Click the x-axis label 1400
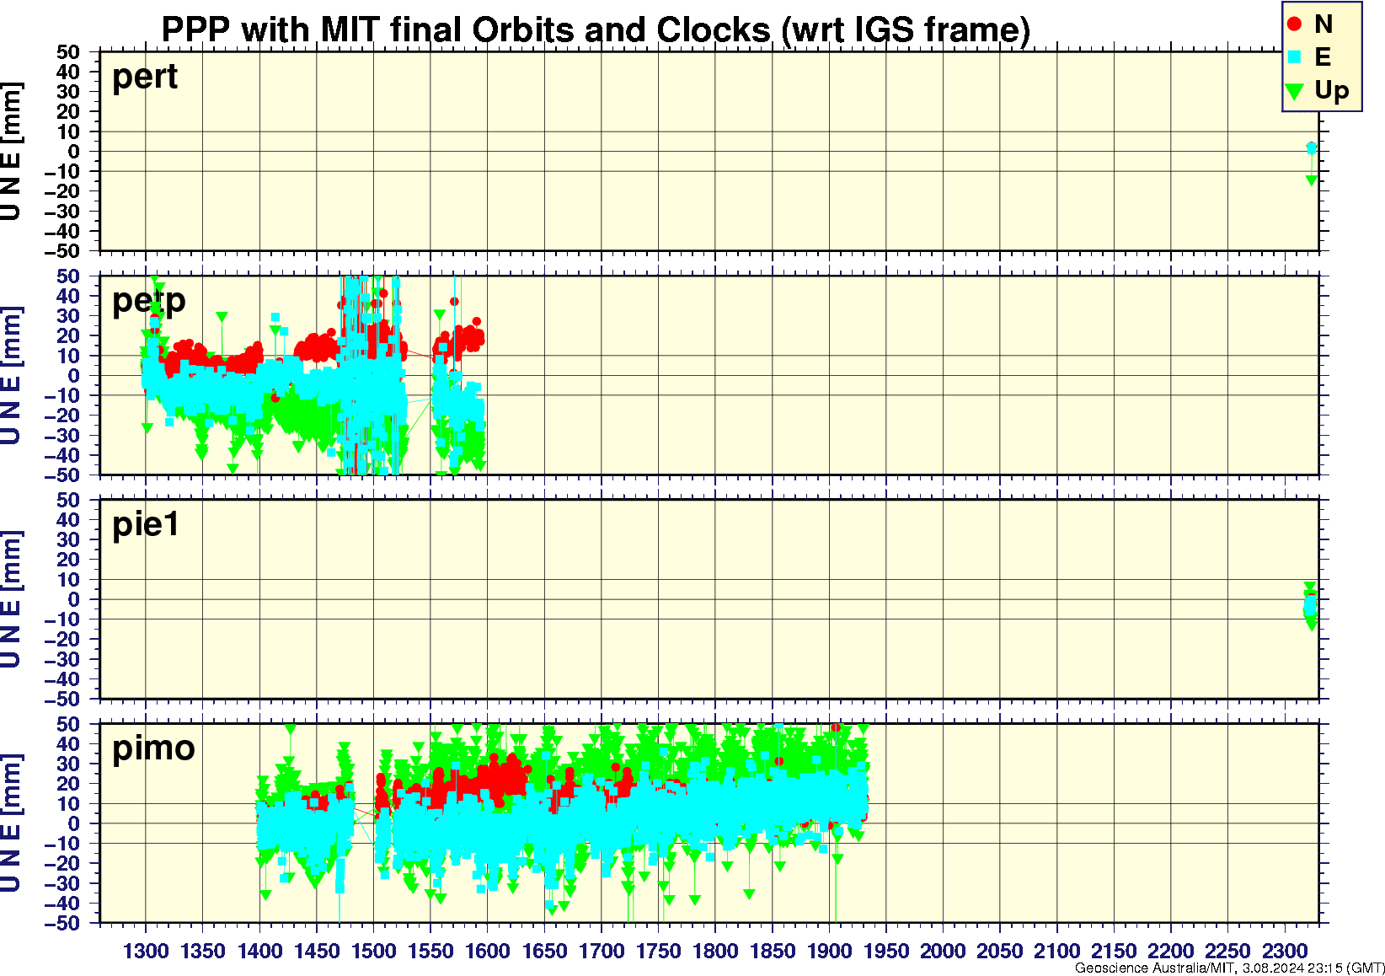 coord(259,952)
